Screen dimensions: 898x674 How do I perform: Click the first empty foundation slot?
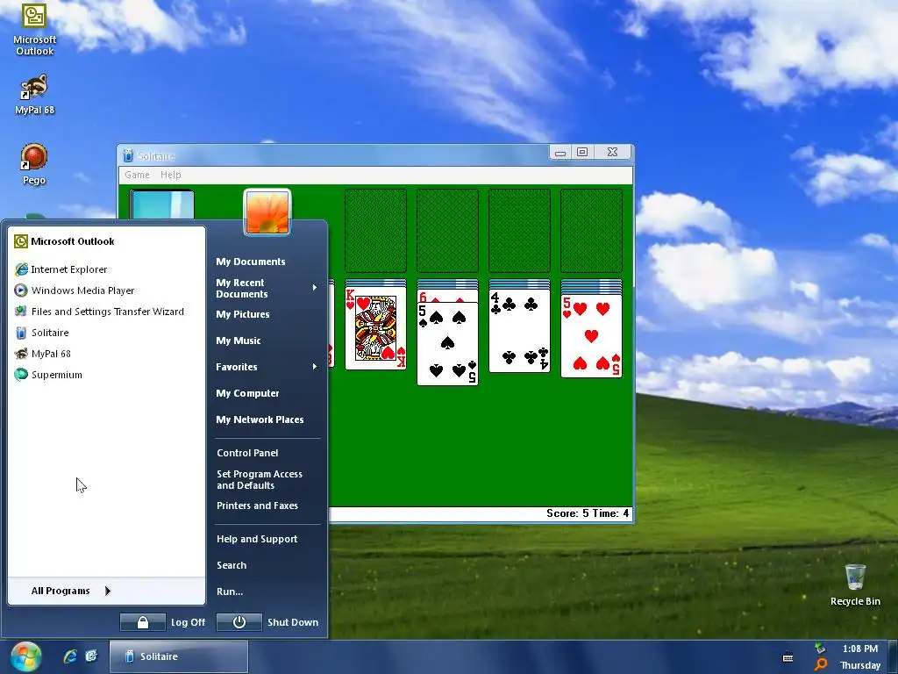coord(375,231)
